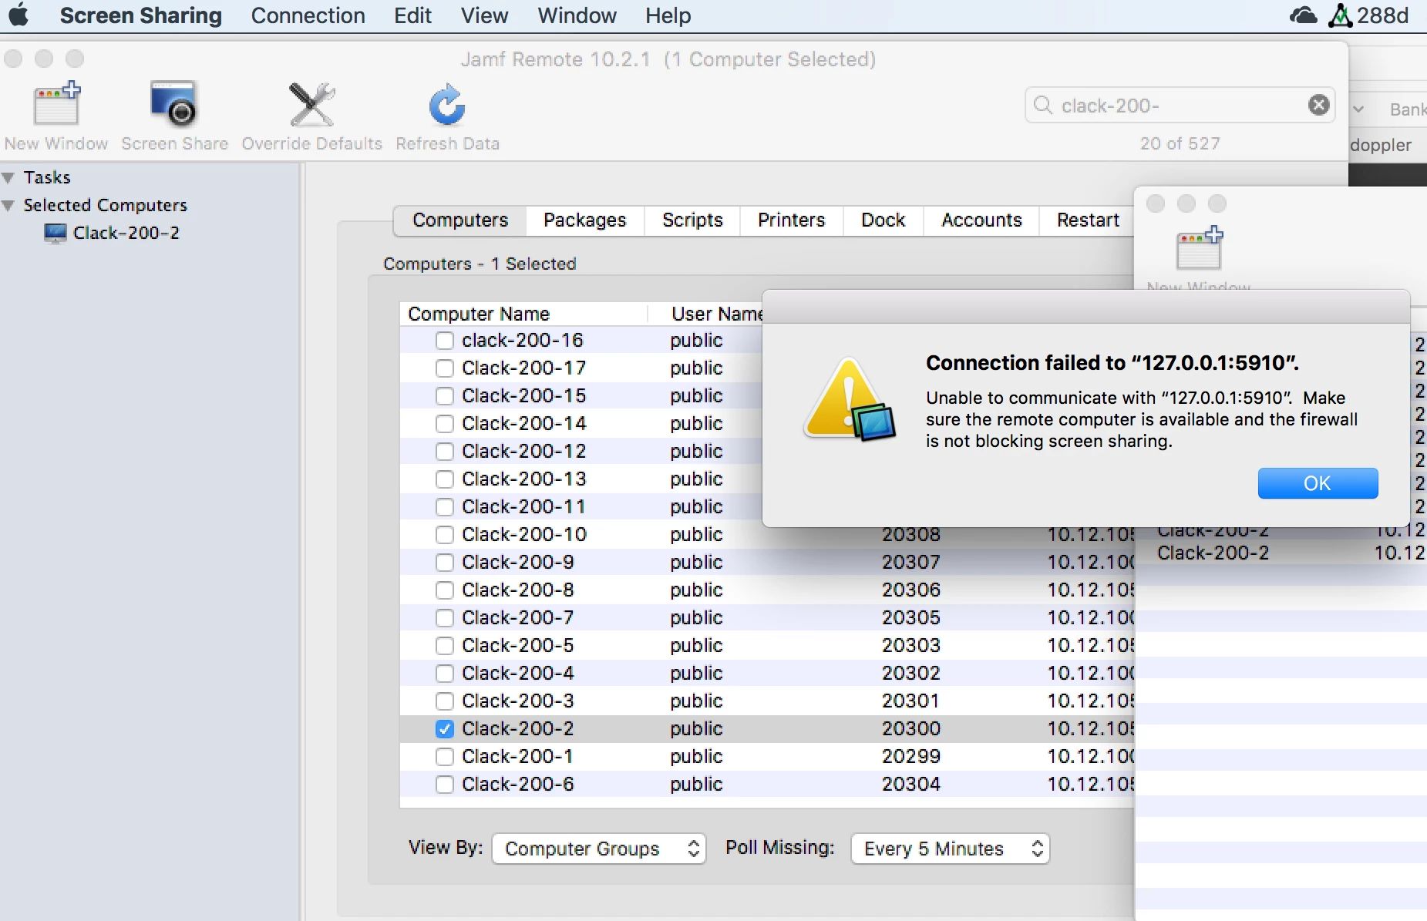
Task: Select the 20300 value cell
Action: [x=910, y=728]
